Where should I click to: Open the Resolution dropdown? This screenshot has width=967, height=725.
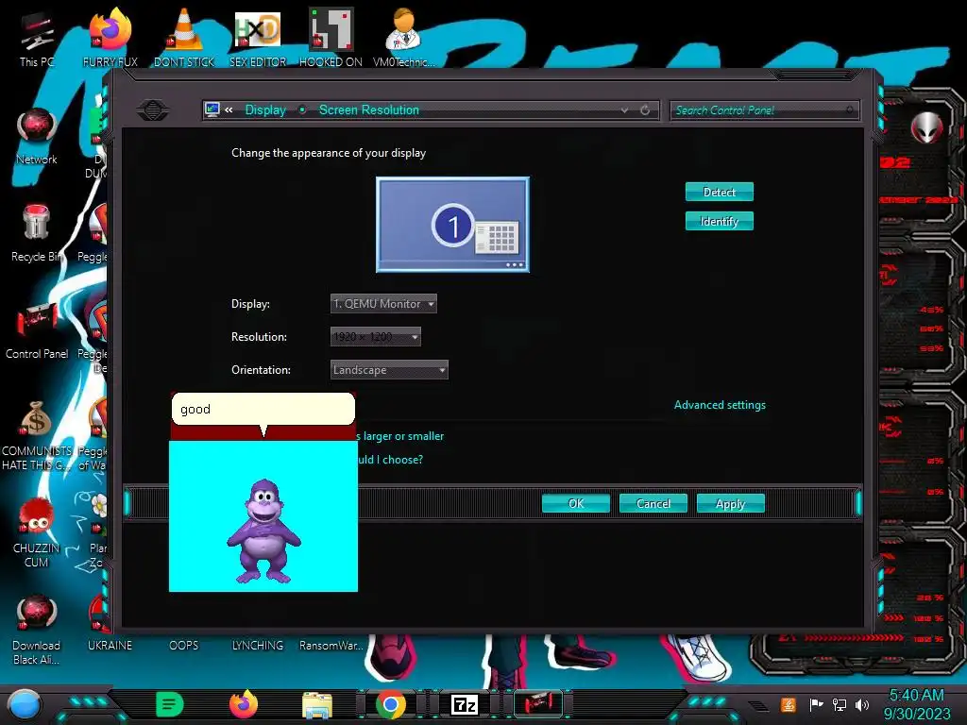(375, 337)
